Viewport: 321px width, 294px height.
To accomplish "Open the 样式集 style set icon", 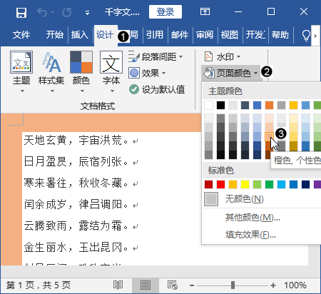I will [51, 62].
